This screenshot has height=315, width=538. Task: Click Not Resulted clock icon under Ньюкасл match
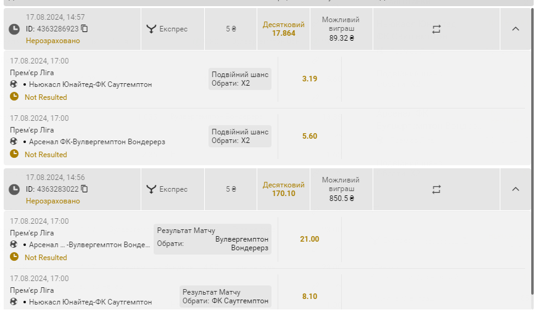click(x=14, y=97)
